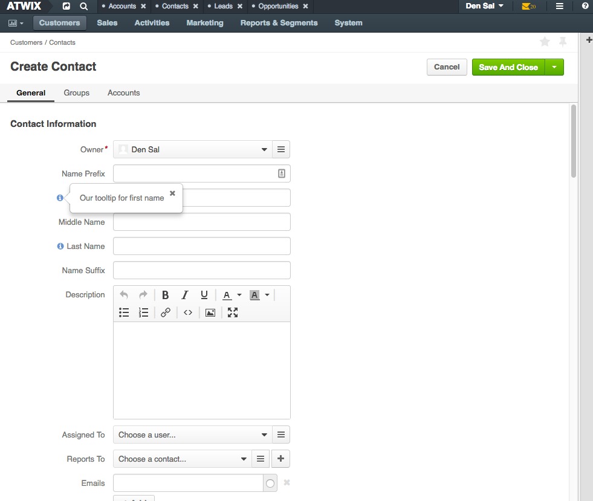Insert bulleted list in Description
593x501 pixels.
tap(124, 312)
